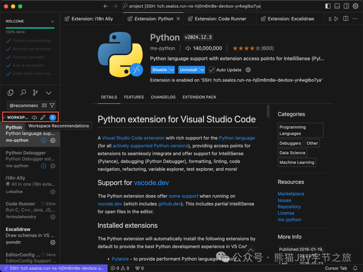363x272 pixels.
Task: Open editor more actions ellipsis
Action: tap(355, 18)
